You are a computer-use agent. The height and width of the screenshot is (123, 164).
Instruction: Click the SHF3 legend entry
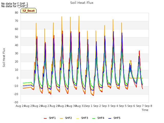click(x=82, y=118)
